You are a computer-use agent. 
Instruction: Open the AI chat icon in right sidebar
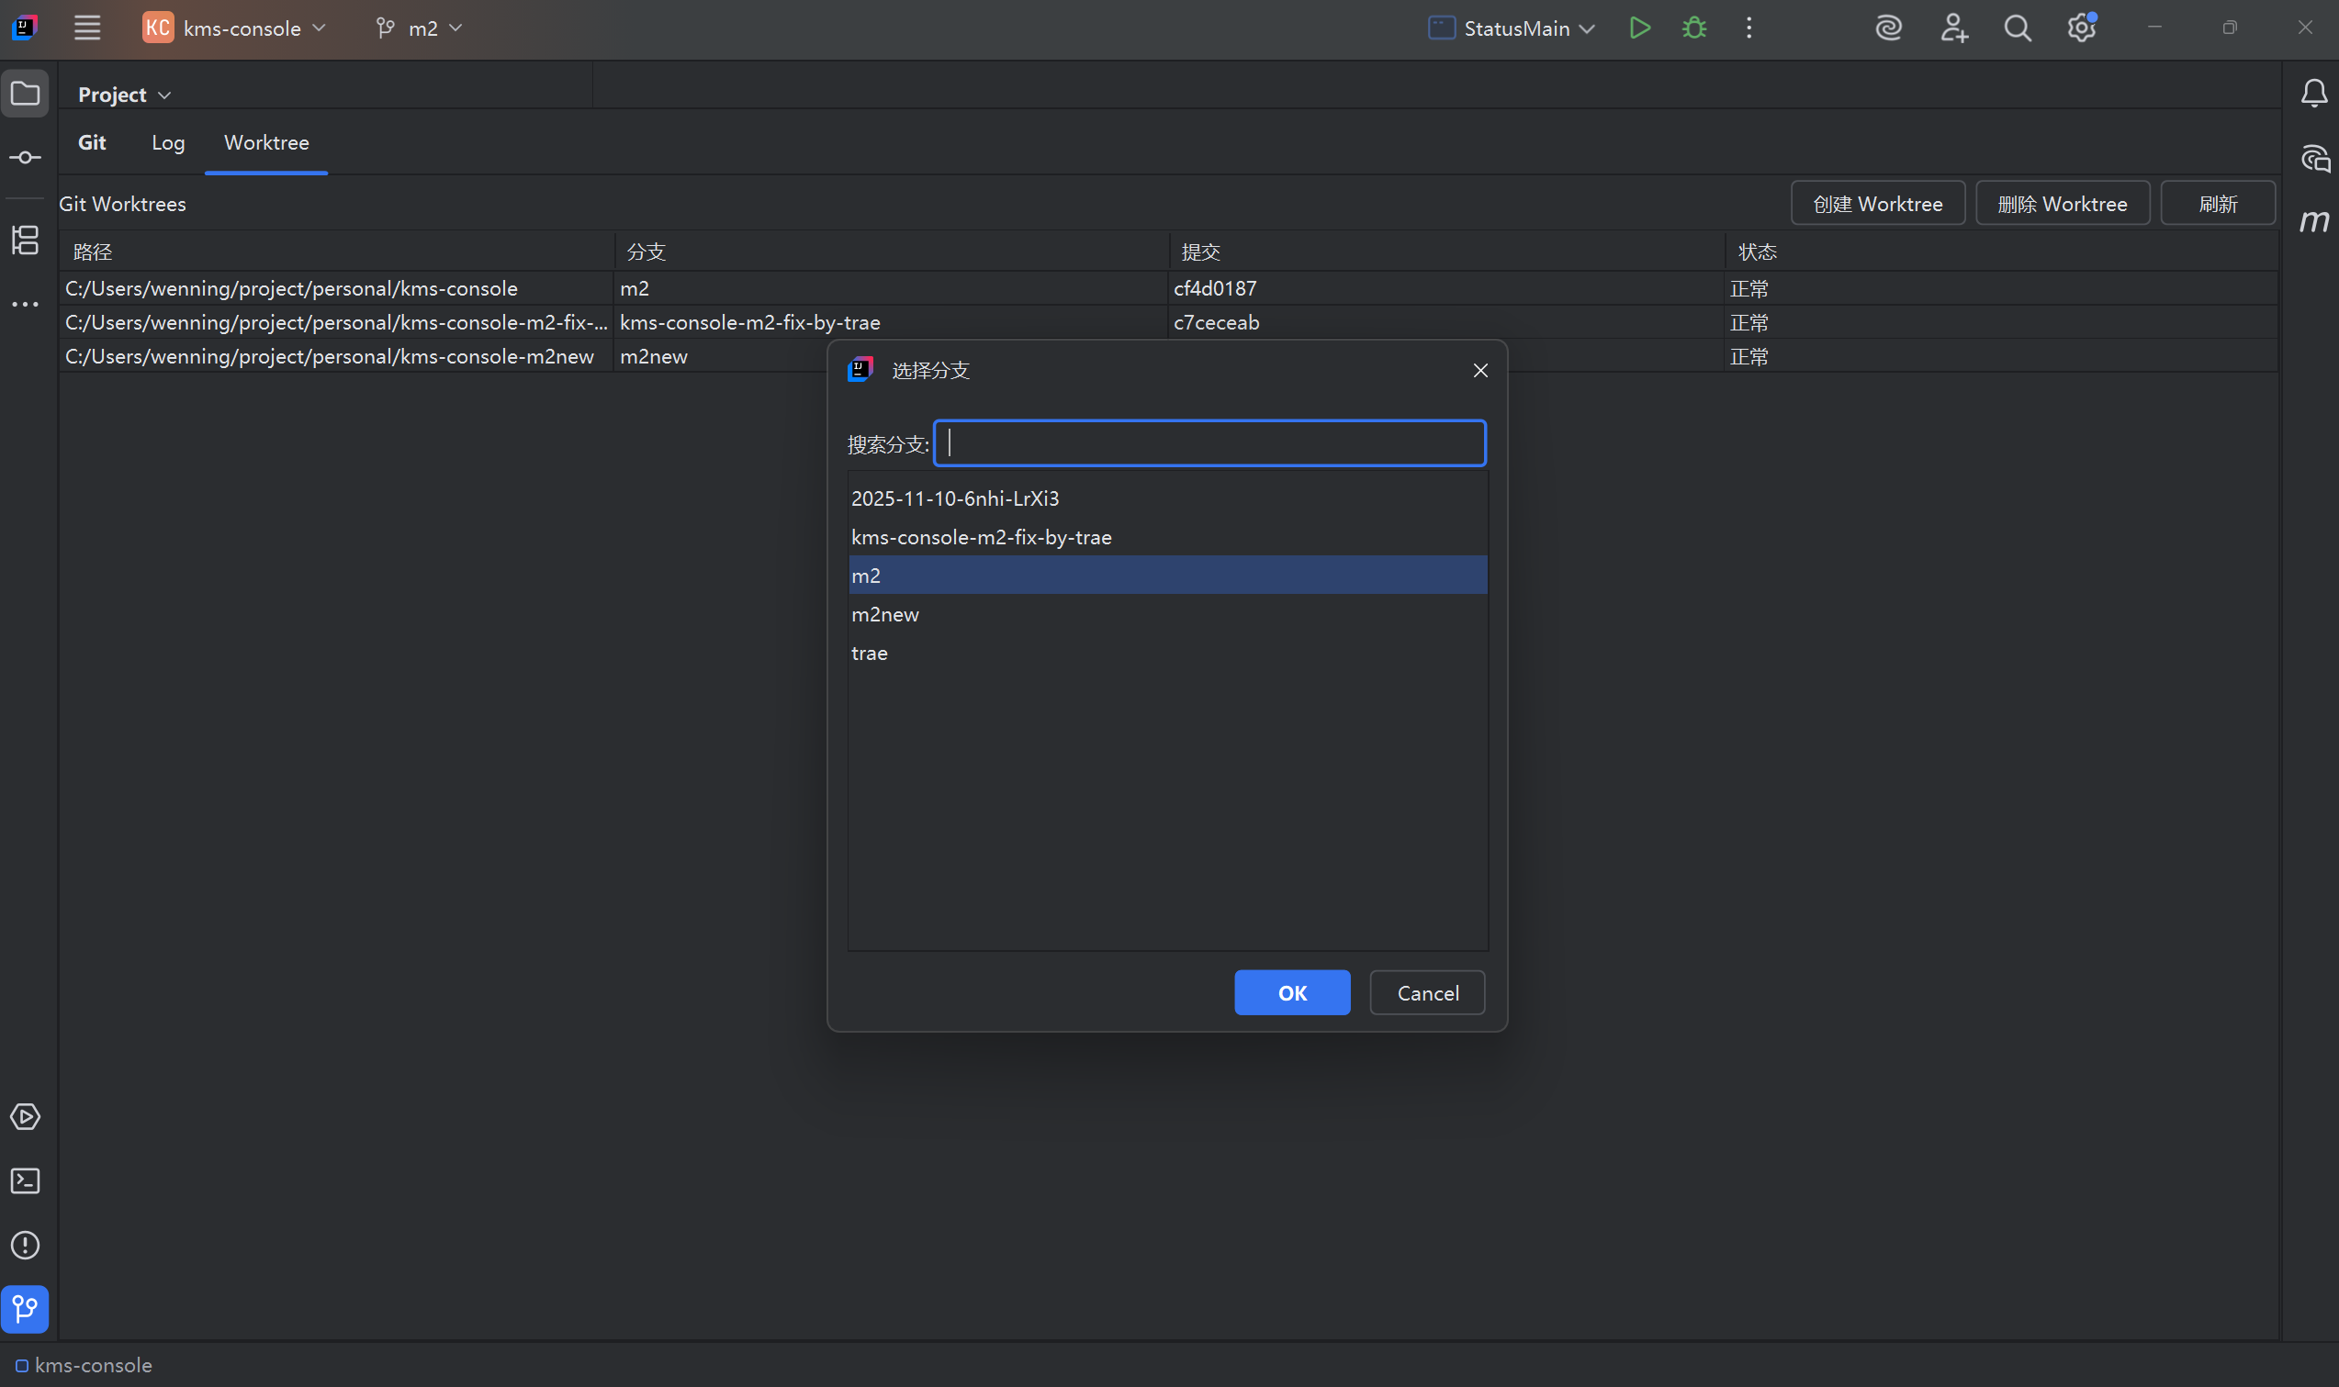click(x=2314, y=158)
